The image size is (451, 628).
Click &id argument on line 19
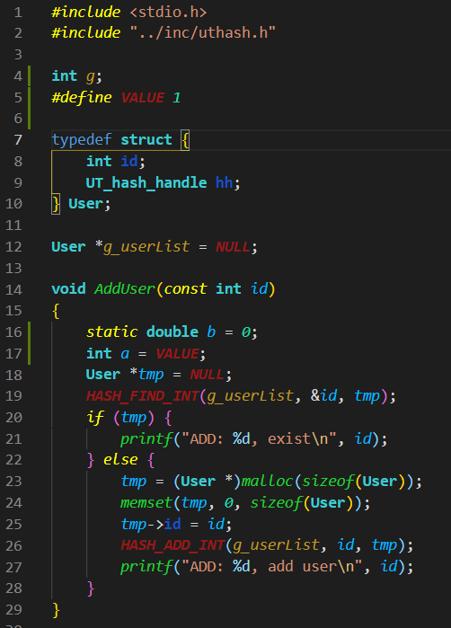pos(323,396)
